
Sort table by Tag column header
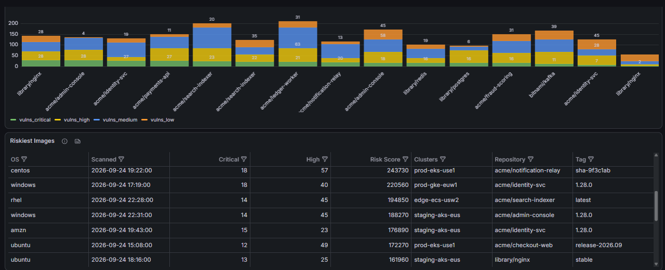580,159
